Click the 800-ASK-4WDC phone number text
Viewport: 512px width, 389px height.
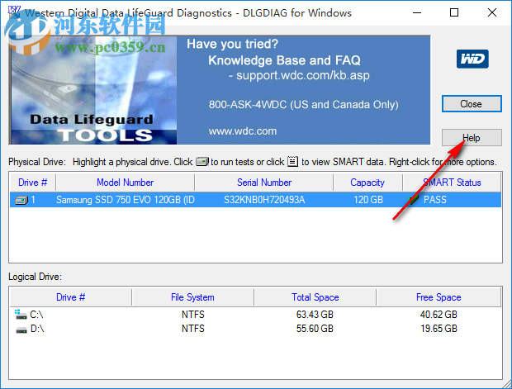tap(248, 105)
